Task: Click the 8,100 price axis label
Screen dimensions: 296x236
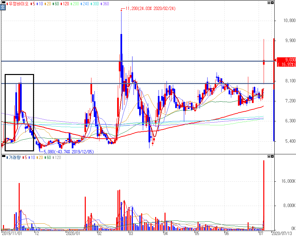Action: coord(290,81)
